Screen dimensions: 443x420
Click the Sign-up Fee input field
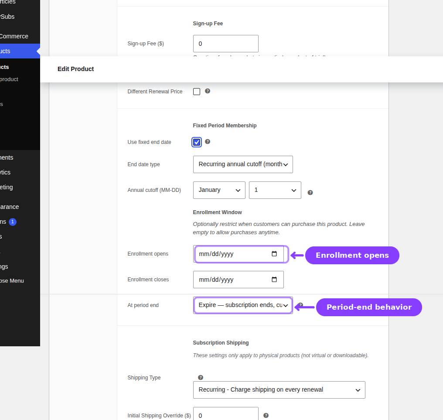pyautogui.click(x=226, y=44)
